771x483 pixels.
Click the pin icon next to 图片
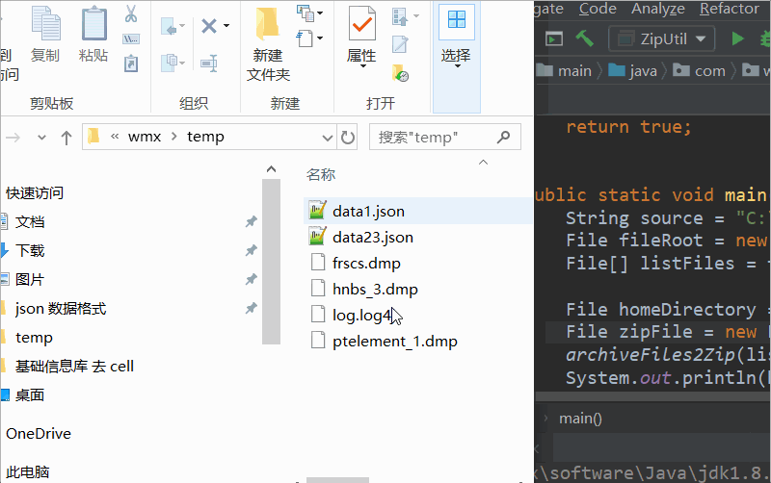click(x=252, y=279)
